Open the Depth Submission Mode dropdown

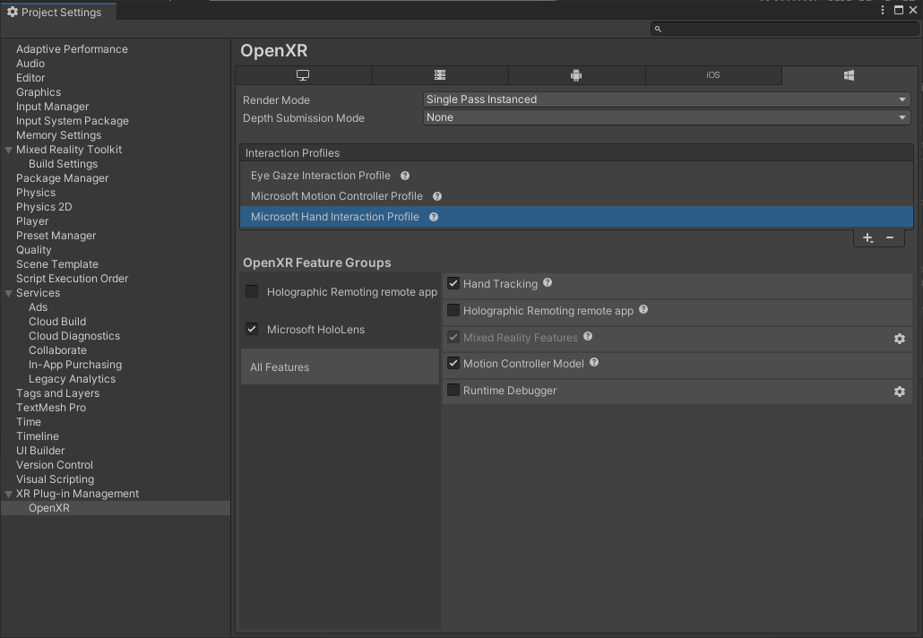click(x=666, y=117)
